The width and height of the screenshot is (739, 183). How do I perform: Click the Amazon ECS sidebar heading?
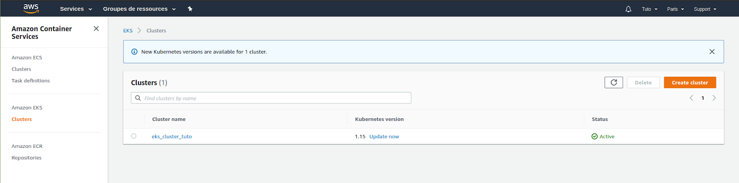(27, 58)
